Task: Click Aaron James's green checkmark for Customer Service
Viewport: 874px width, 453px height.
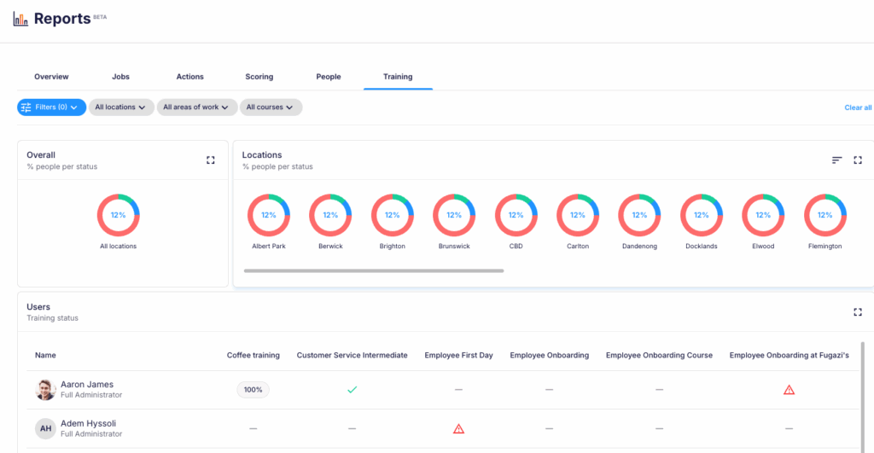Action: point(352,390)
